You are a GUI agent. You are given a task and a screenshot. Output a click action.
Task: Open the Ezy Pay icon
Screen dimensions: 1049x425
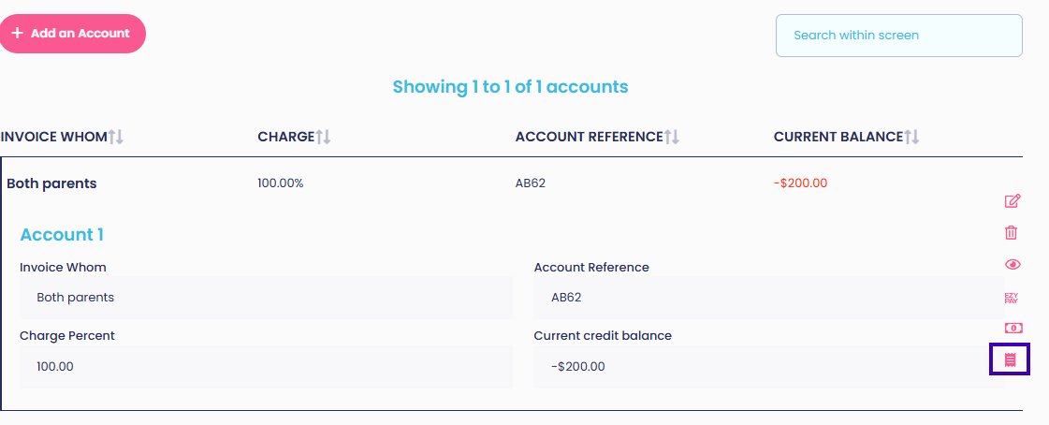point(1011,298)
